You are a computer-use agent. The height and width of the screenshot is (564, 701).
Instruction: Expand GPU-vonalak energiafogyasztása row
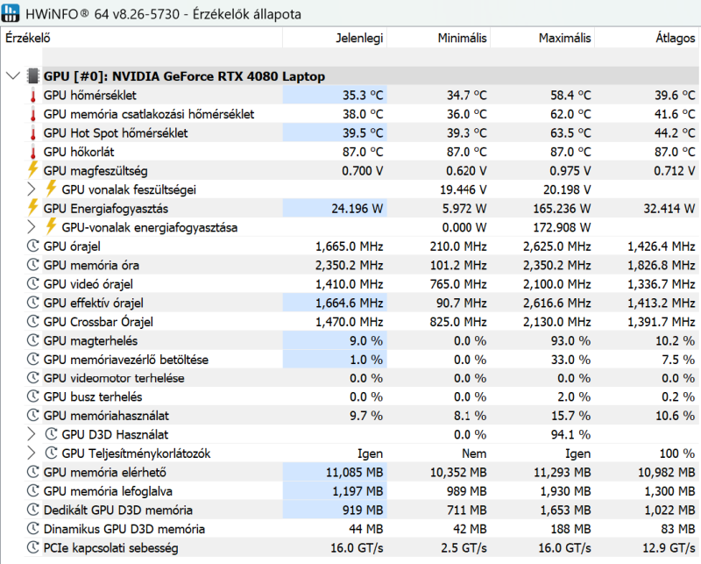[32, 227]
